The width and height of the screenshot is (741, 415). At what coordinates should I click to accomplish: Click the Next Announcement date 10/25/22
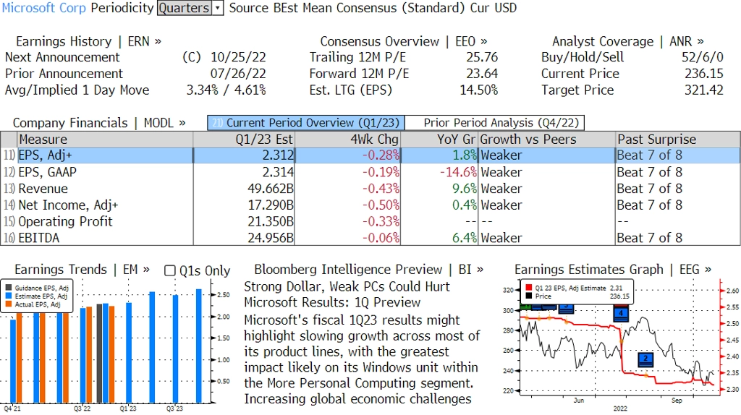pyautogui.click(x=238, y=57)
